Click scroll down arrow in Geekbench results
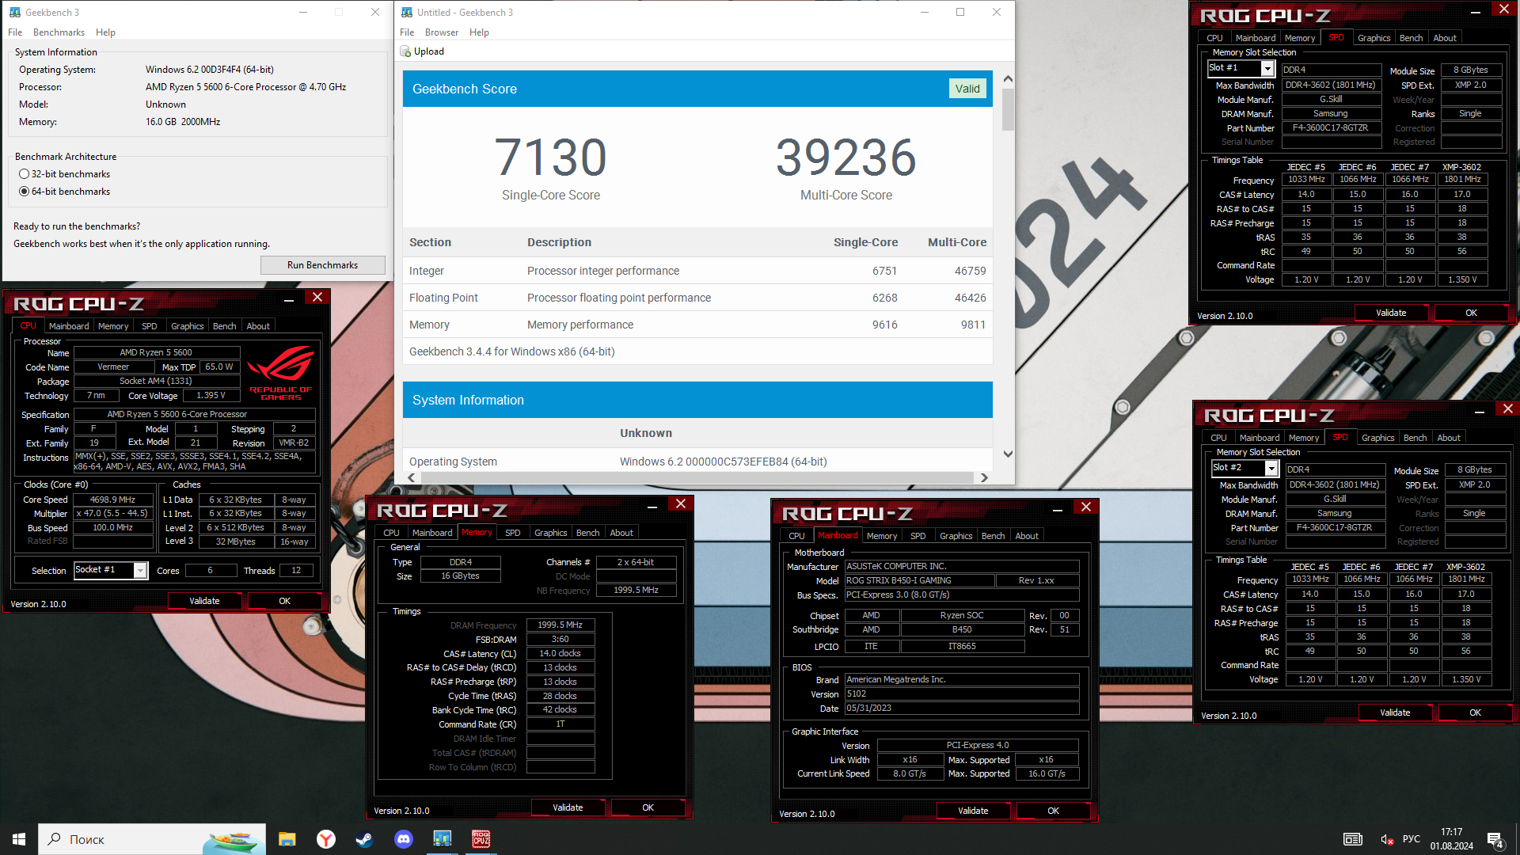 click(x=1008, y=454)
